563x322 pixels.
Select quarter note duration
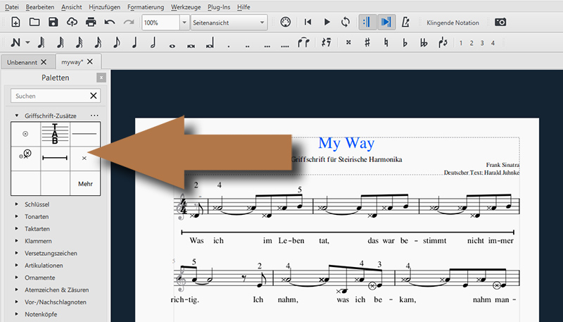[x=135, y=43]
